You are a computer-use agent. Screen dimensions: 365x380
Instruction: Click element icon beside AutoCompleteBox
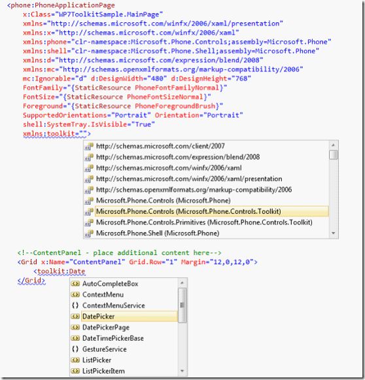click(75, 284)
